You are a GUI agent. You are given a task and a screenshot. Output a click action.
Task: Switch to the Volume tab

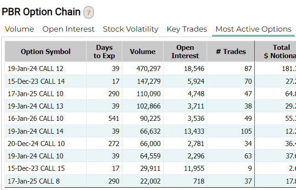(19, 29)
